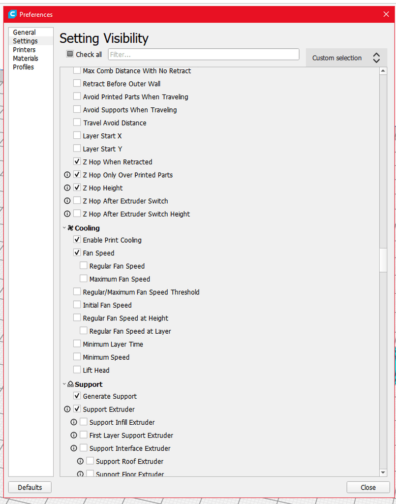Click the scrollbar down arrow
This screenshot has height=504, width=396.
(x=383, y=472)
